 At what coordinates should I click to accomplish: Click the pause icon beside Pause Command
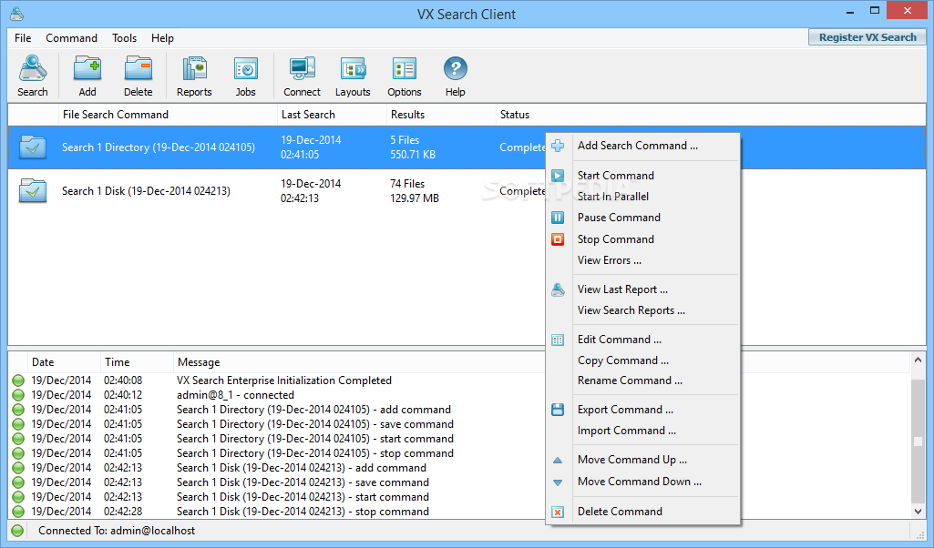pyautogui.click(x=558, y=218)
